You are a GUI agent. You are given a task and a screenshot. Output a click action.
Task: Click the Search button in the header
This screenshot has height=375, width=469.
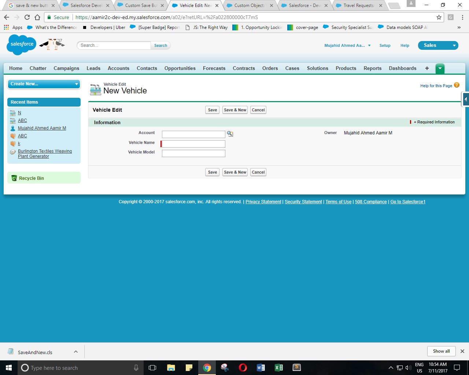(160, 45)
